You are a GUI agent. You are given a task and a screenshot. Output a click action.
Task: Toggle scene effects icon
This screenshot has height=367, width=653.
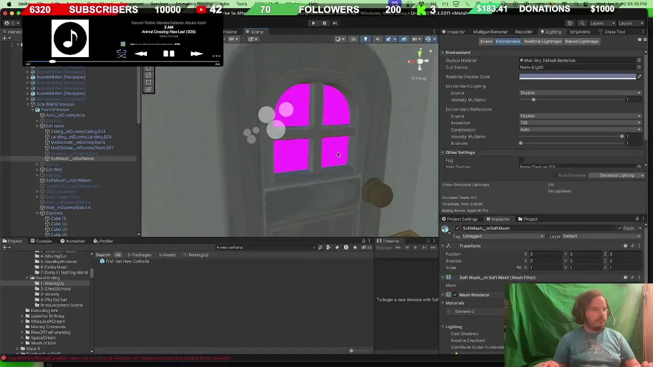388,39
